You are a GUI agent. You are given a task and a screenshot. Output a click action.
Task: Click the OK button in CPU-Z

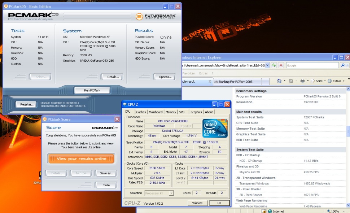click(x=219, y=203)
